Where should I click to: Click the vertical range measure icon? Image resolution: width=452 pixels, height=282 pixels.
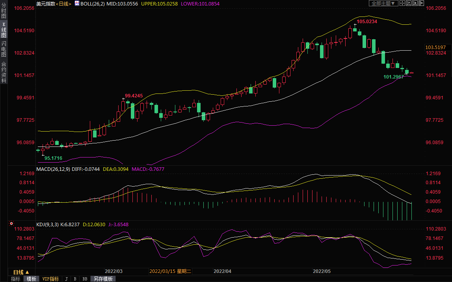[x=409, y=3]
